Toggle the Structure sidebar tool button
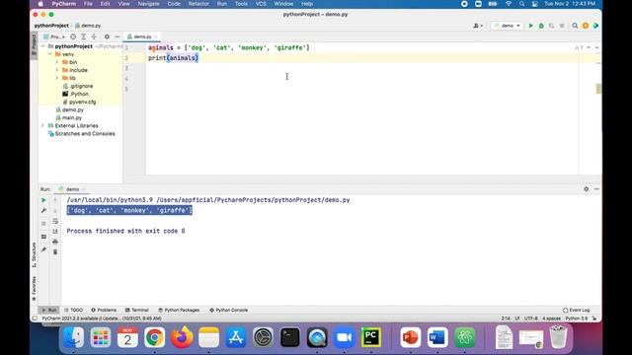This screenshot has height=355, width=632. (x=34, y=254)
